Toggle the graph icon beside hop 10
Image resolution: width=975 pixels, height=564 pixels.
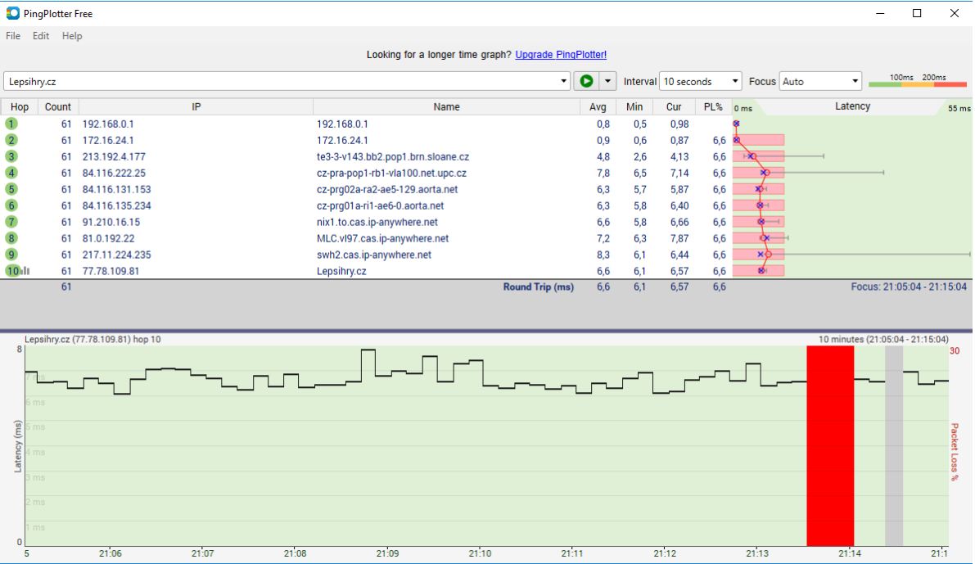(25, 271)
